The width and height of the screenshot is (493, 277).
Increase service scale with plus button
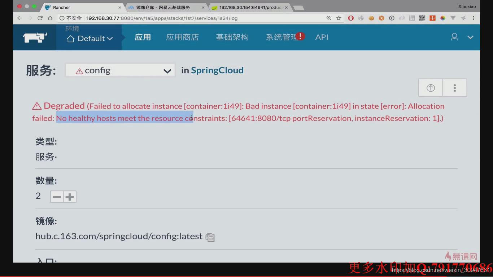70,197
